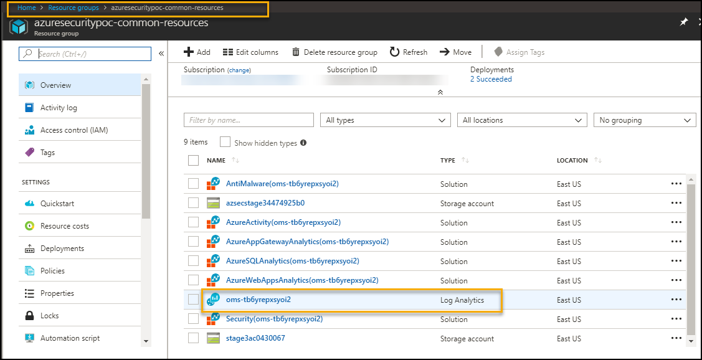Tick the AzureWebAppsAnalytics row checkbox

[x=193, y=280]
